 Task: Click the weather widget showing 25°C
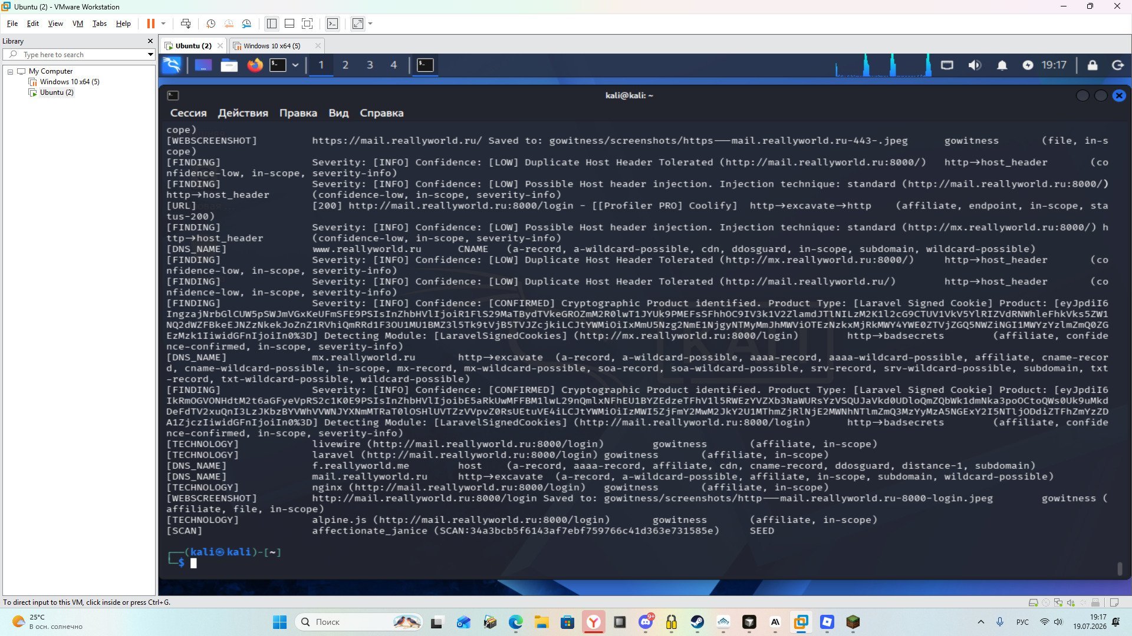[47, 622]
